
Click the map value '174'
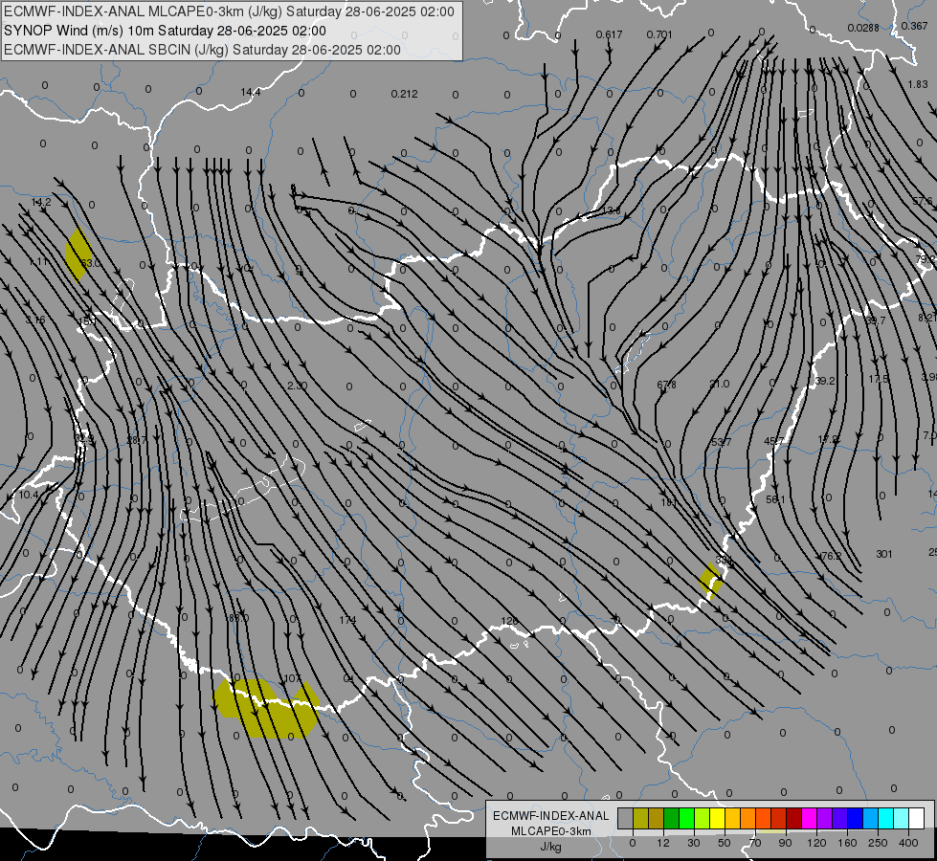click(x=347, y=620)
